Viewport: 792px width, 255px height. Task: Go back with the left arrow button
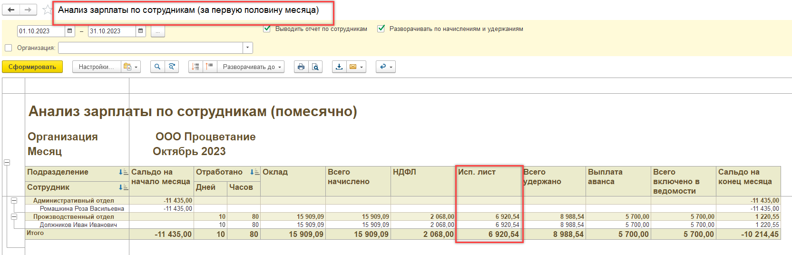pos(11,10)
